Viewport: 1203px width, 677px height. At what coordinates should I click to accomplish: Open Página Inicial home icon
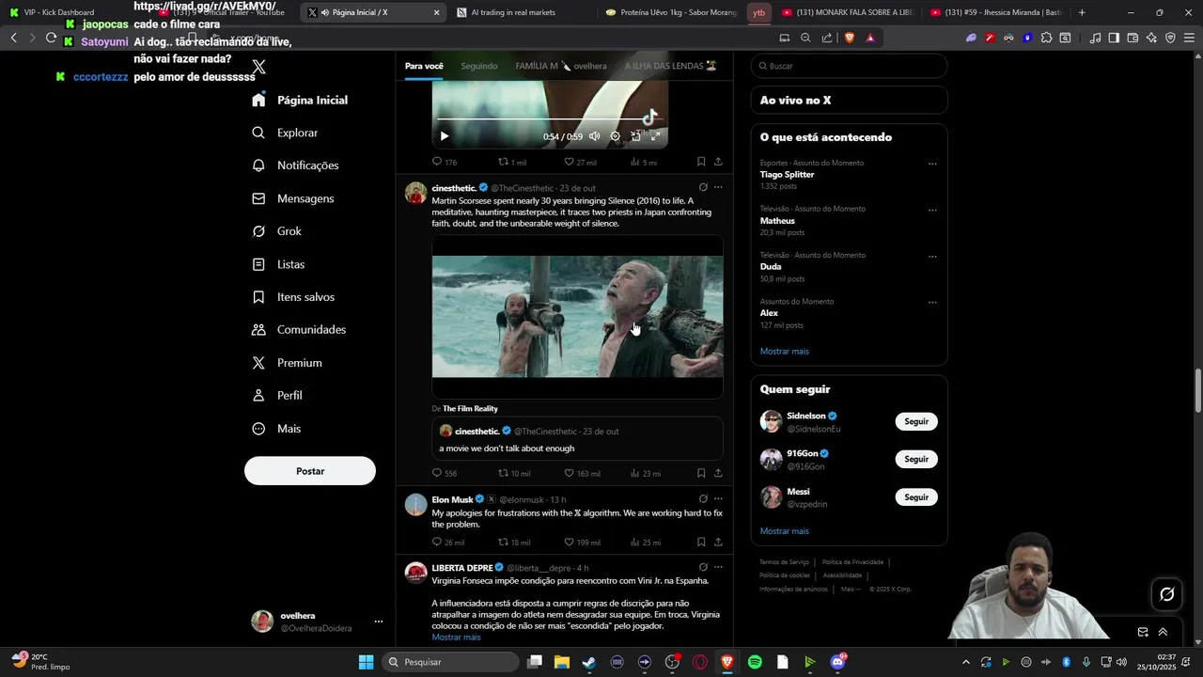click(x=258, y=100)
